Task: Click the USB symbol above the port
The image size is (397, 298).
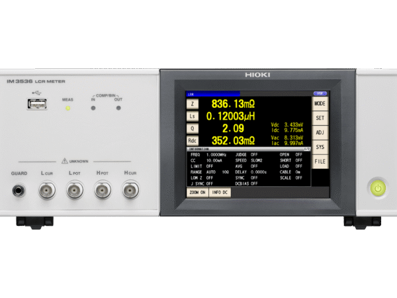Action: pos(36,93)
